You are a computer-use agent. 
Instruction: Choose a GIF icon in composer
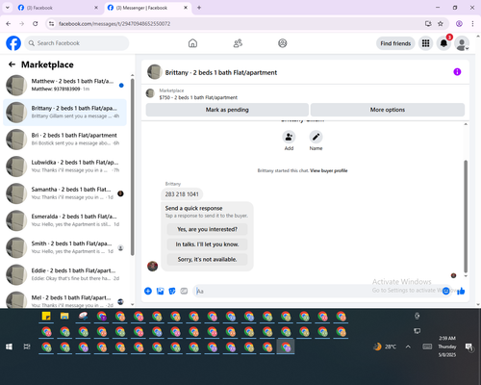tap(184, 291)
